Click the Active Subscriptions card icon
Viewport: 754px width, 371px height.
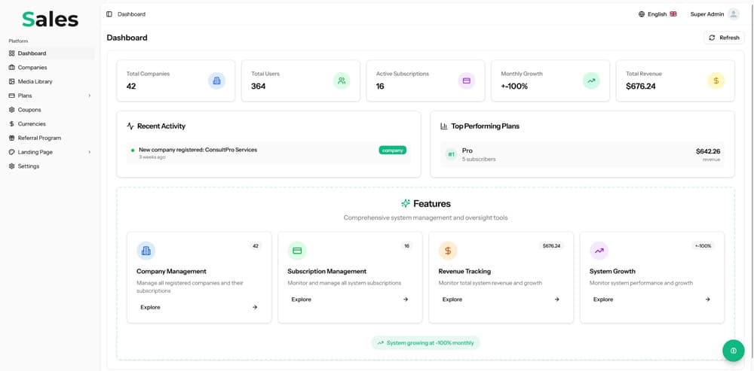[466, 81]
